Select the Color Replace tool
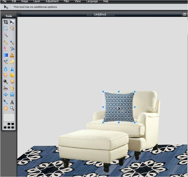 [x=5, y=61]
